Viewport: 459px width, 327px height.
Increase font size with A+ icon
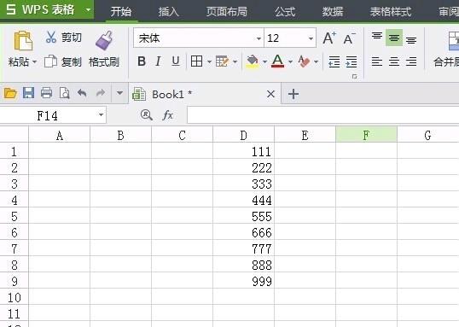click(x=329, y=38)
